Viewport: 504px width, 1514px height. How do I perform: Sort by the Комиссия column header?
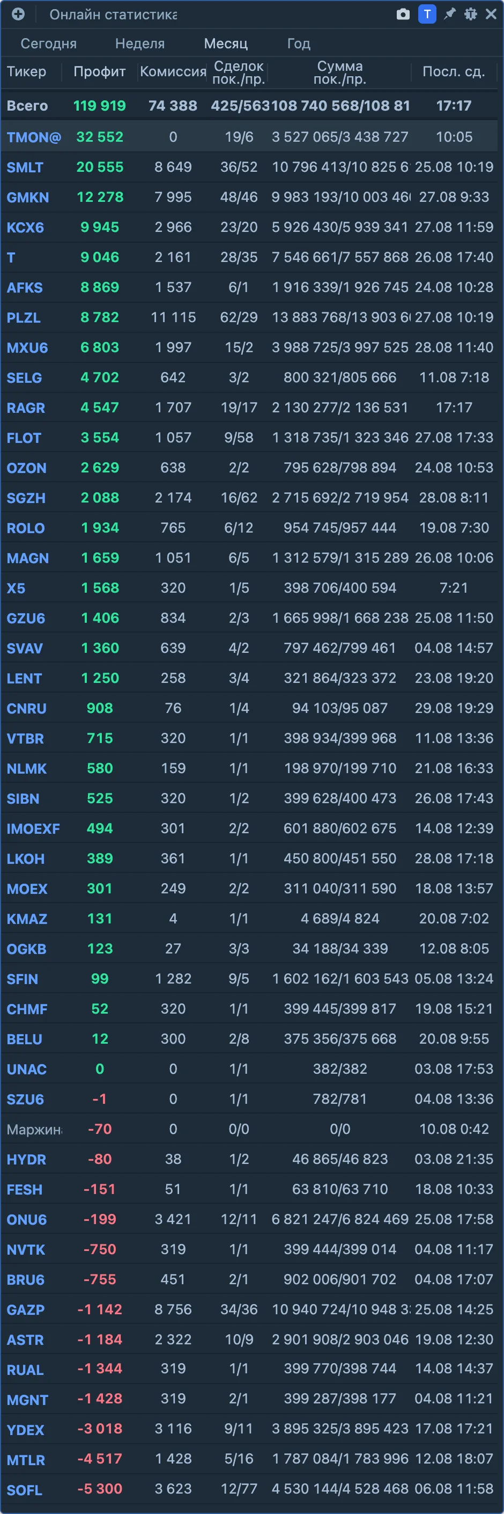[173, 72]
